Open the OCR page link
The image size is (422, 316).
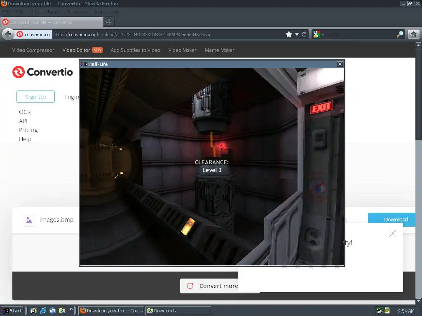point(25,112)
